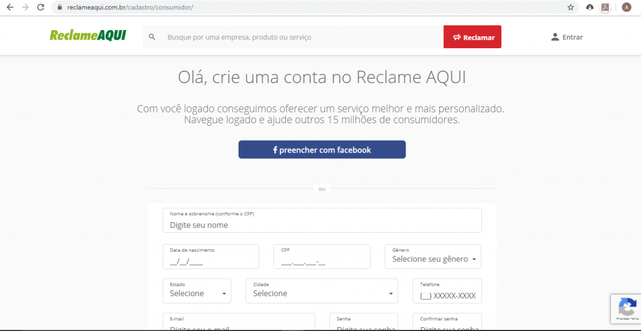Click the E-mail input field

click(x=238, y=322)
